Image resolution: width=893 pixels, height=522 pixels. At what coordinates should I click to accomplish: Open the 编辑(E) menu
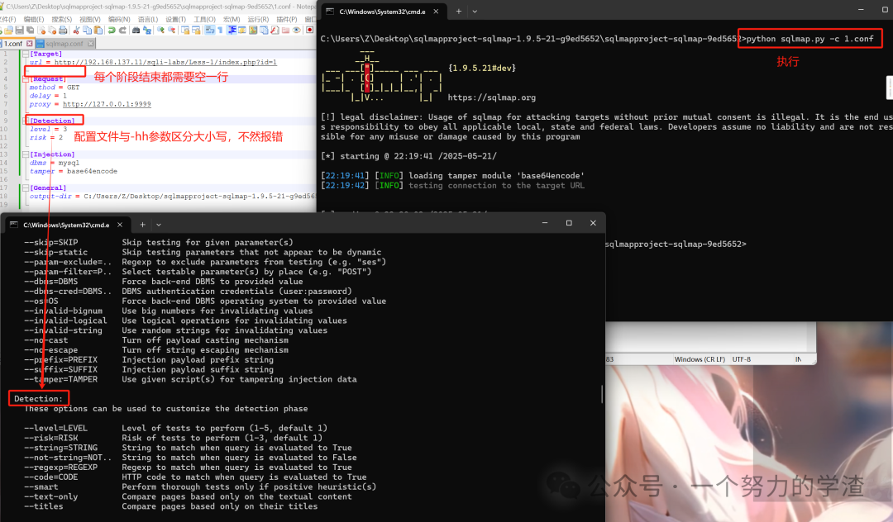point(34,19)
